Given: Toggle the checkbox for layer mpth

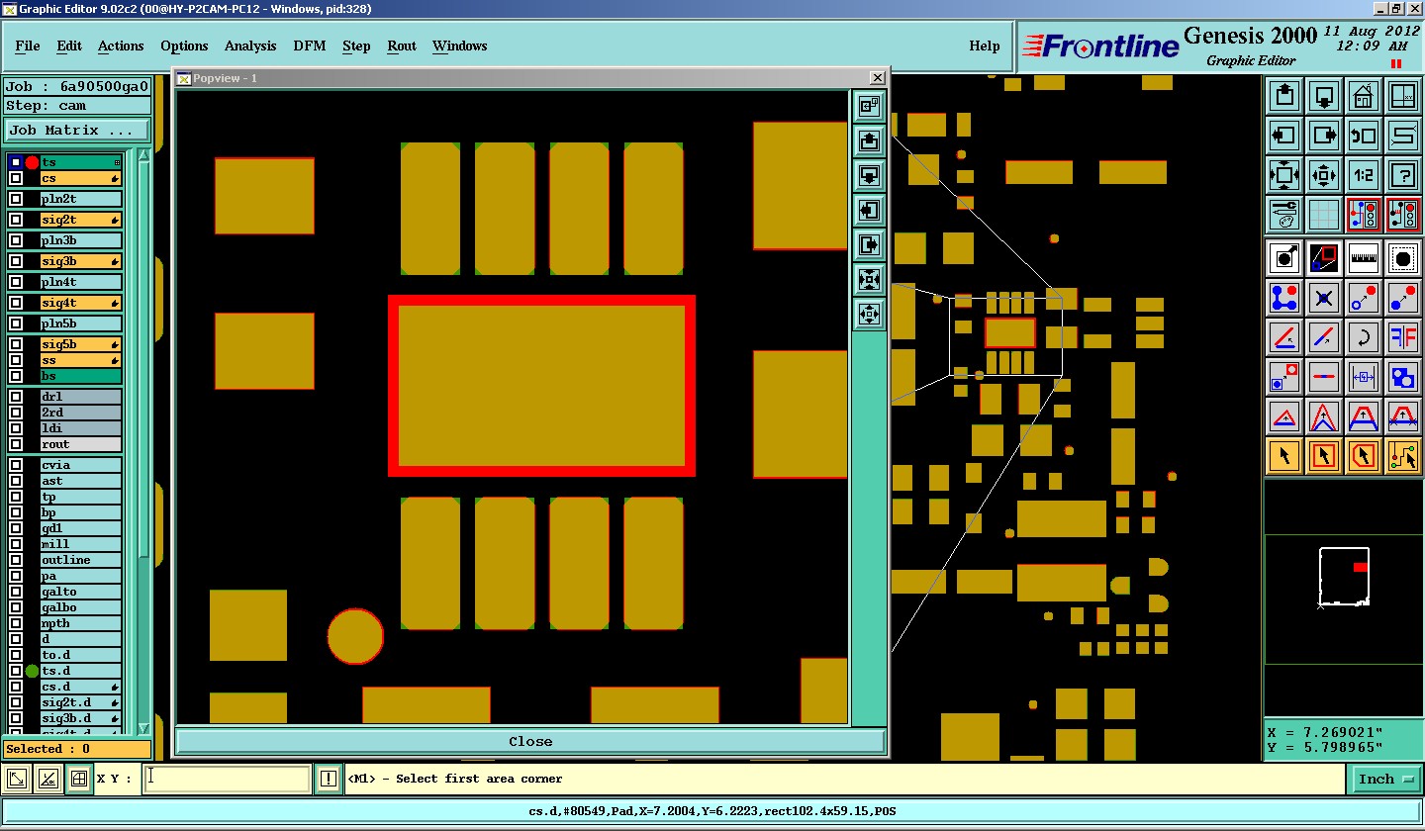Looking at the screenshot, I should click(16, 623).
